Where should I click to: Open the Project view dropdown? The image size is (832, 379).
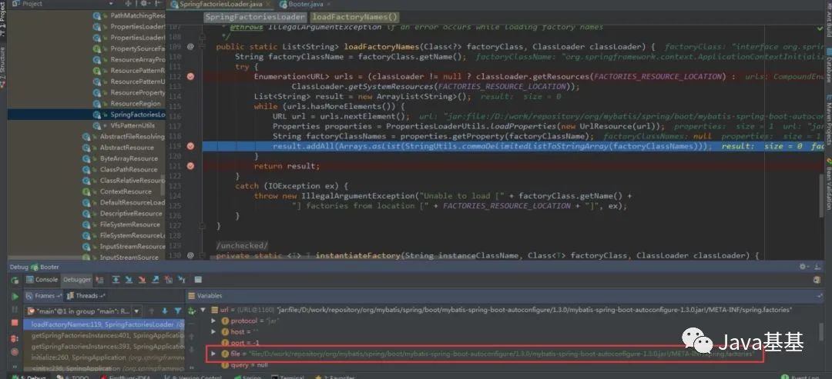111,3
